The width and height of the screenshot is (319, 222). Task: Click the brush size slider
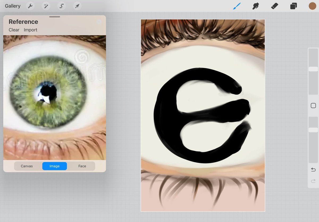click(x=313, y=71)
